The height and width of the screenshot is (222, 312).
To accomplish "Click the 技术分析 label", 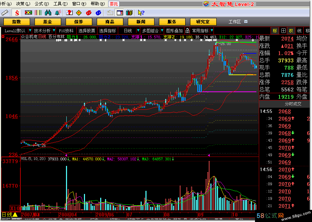I will [x=42, y=31].
